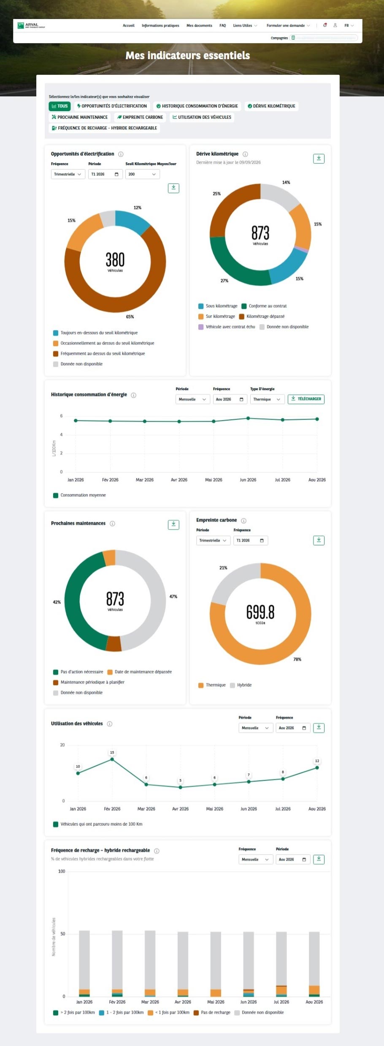384x1046 pixels.
Task: Click Toujours en-dessous du seuil legend label
Action: click(99, 333)
